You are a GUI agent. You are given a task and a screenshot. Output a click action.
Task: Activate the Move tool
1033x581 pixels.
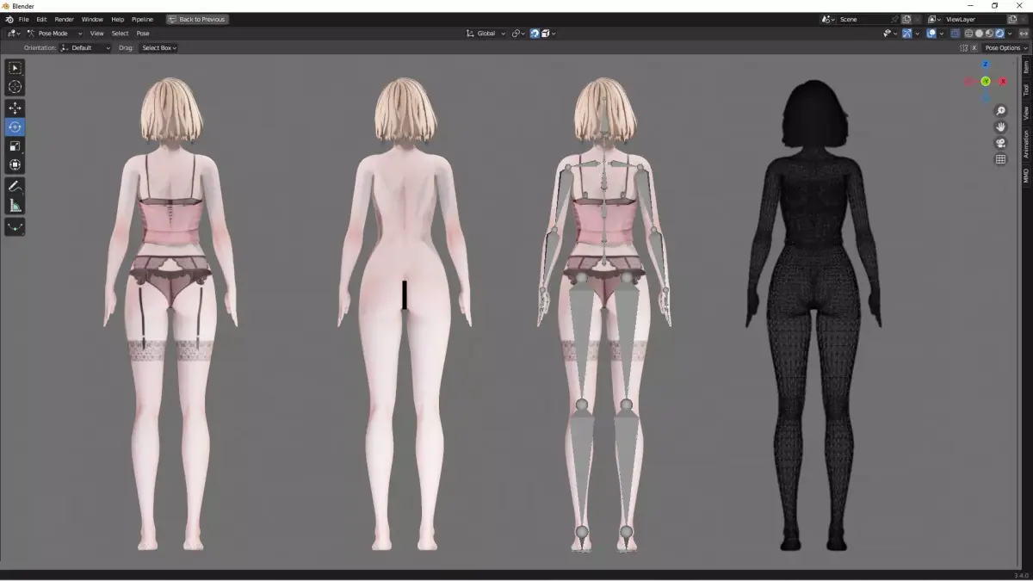click(15, 108)
